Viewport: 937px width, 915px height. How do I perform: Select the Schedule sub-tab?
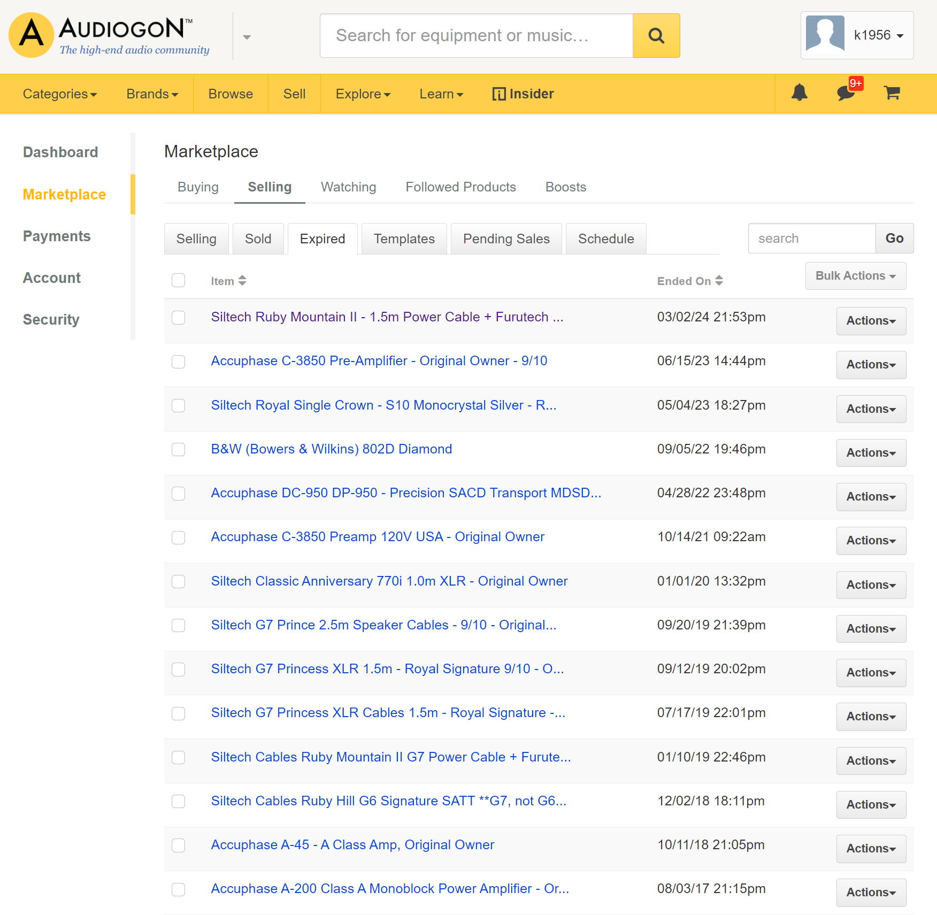pos(605,239)
